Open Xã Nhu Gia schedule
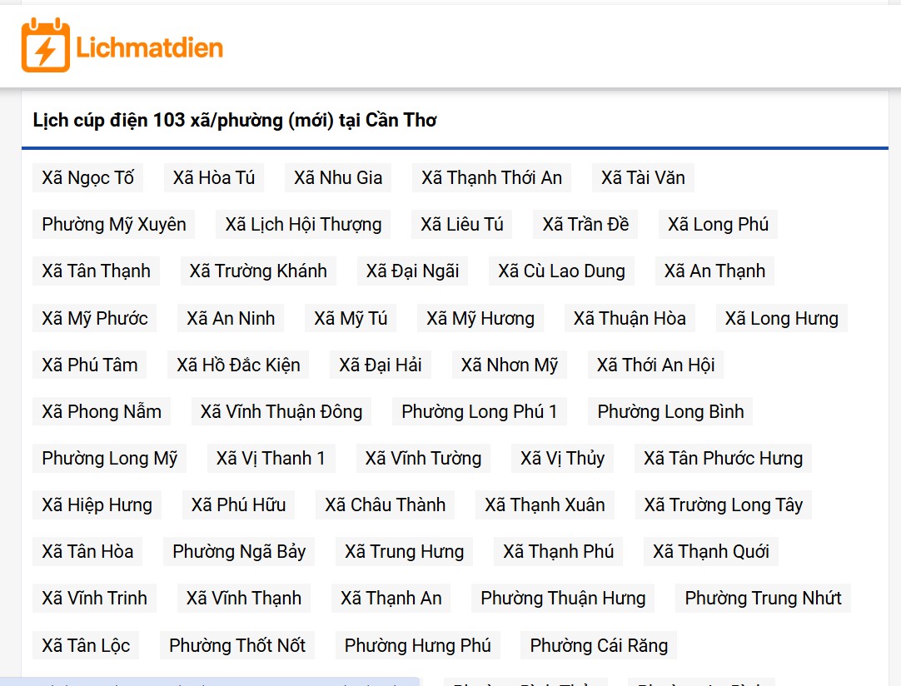 click(338, 177)
